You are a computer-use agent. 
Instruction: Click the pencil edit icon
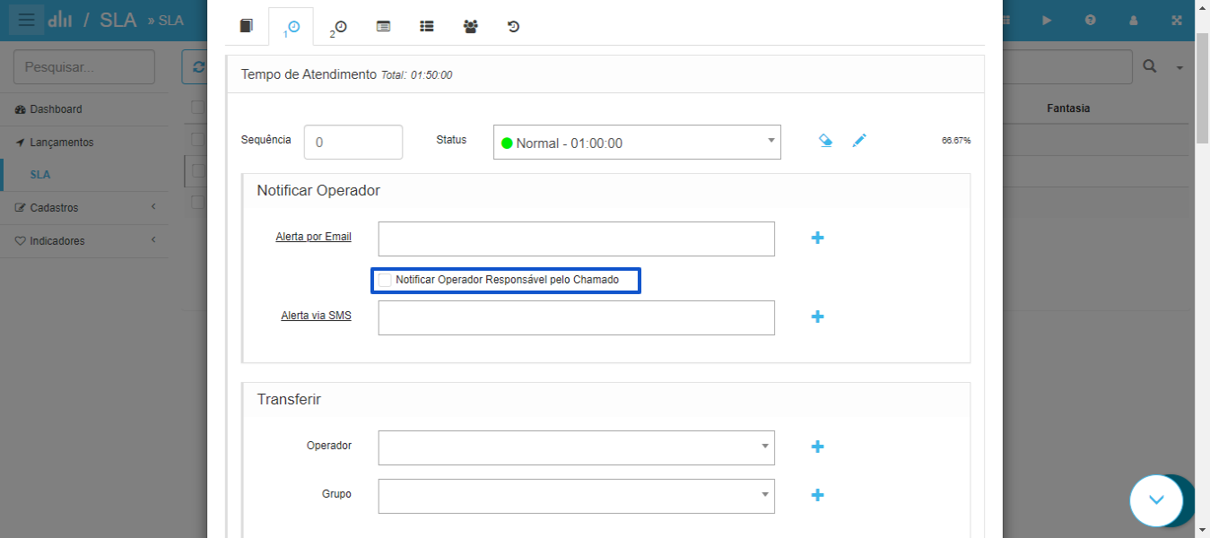point(859,141)
